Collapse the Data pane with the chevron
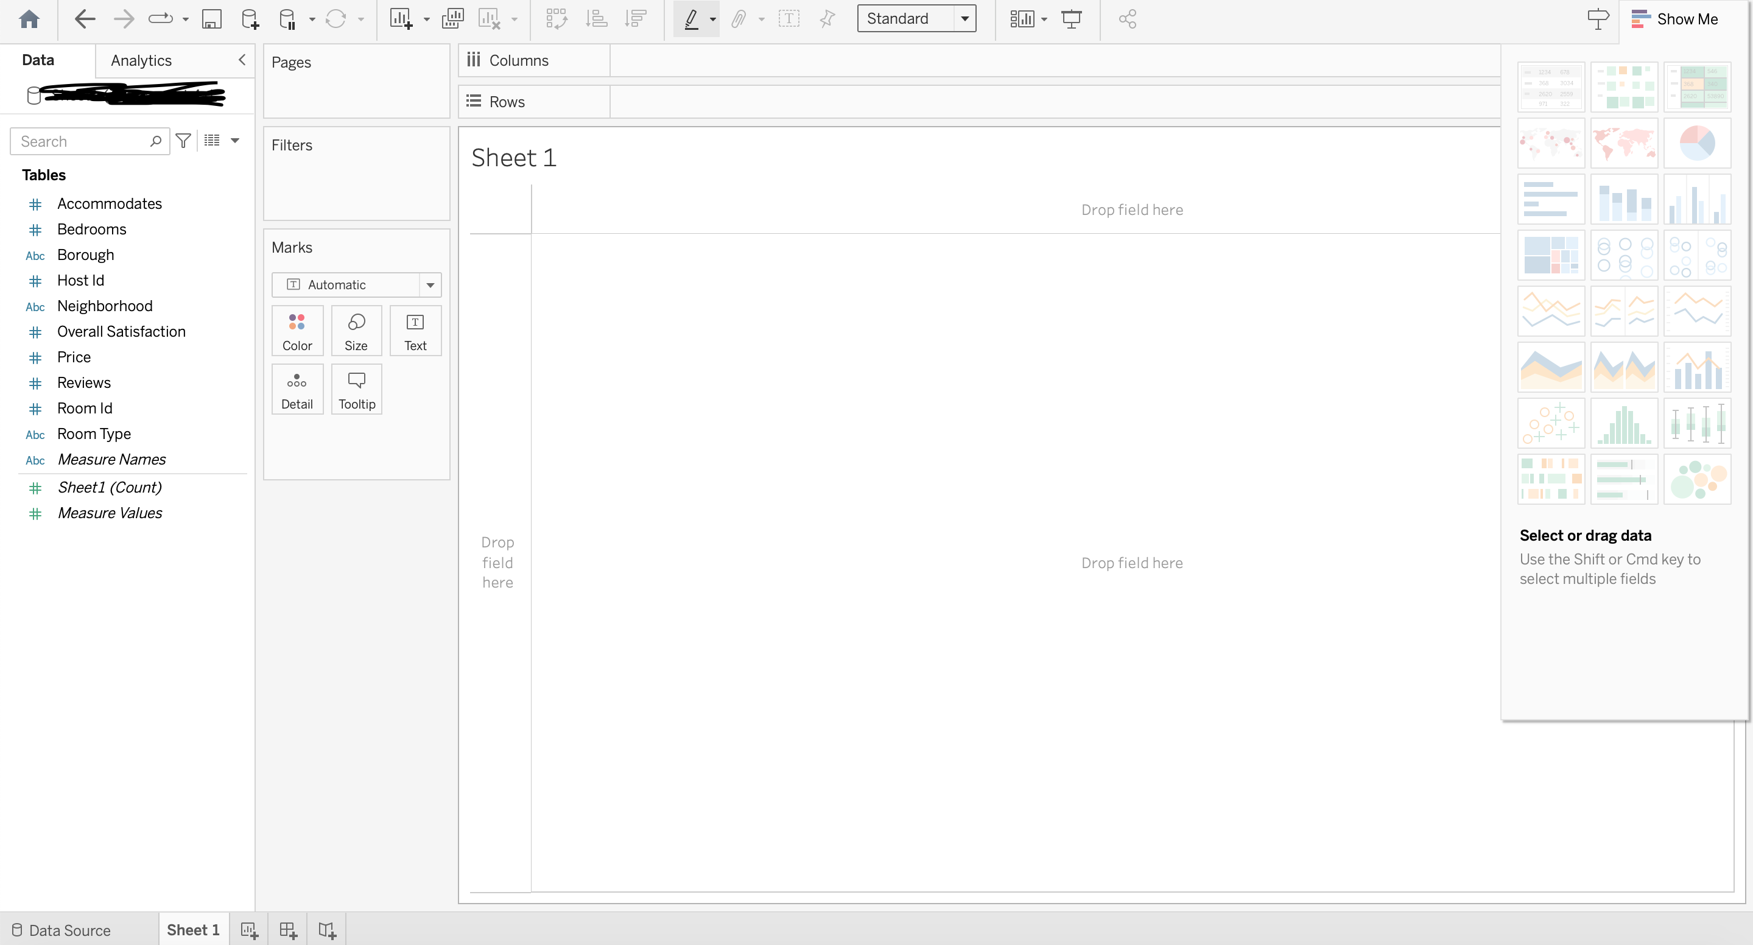The image size is (1753, 945). pyautogui.click(x=242, y=60)
